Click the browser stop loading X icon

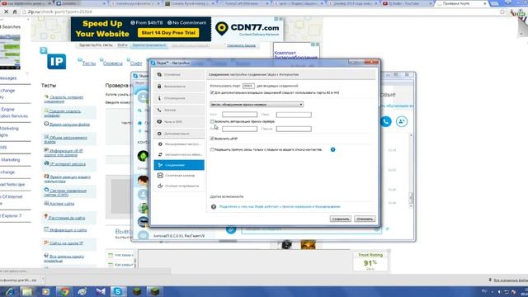(6, 12)
